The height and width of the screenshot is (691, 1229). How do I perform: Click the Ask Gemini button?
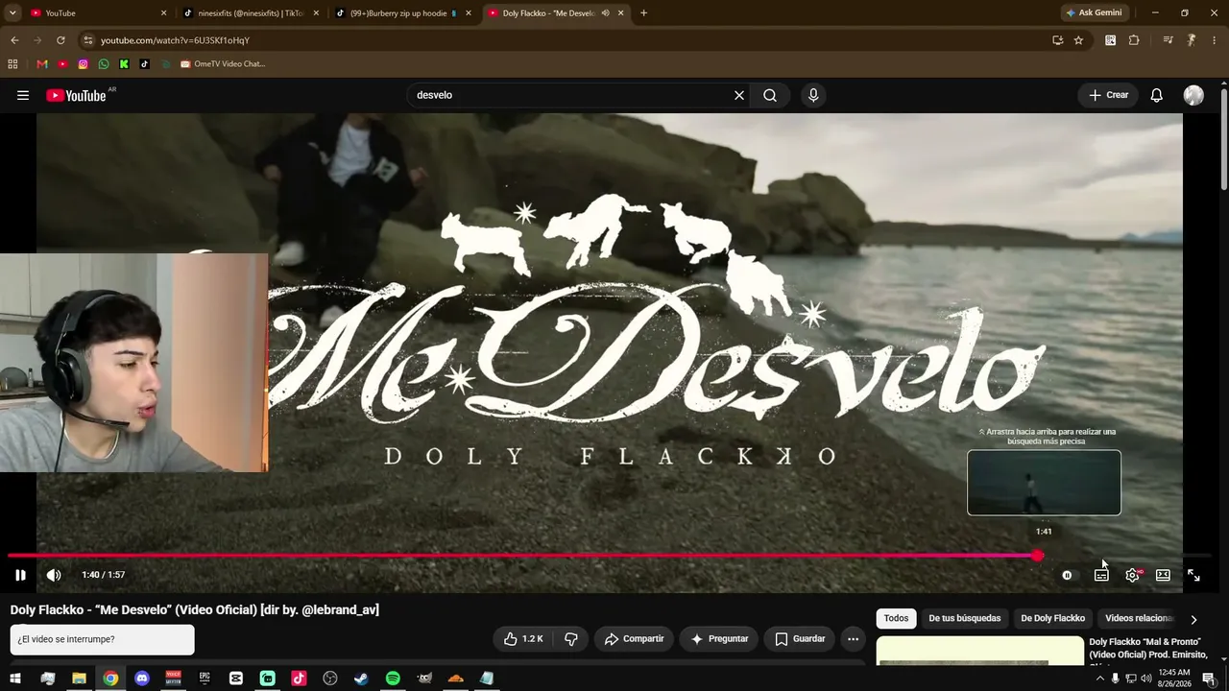(1094, 13)
